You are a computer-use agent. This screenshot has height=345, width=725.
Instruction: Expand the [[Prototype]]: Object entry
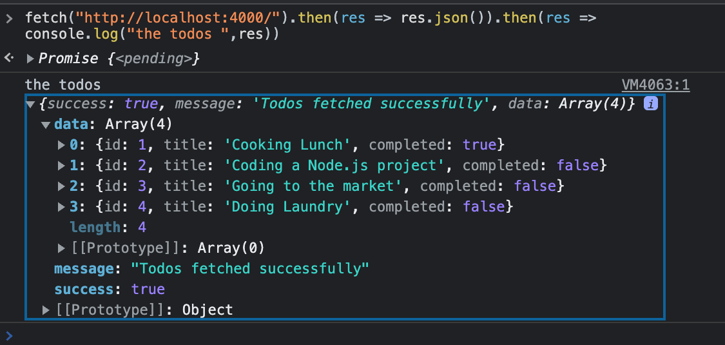(x=46, y=310)
